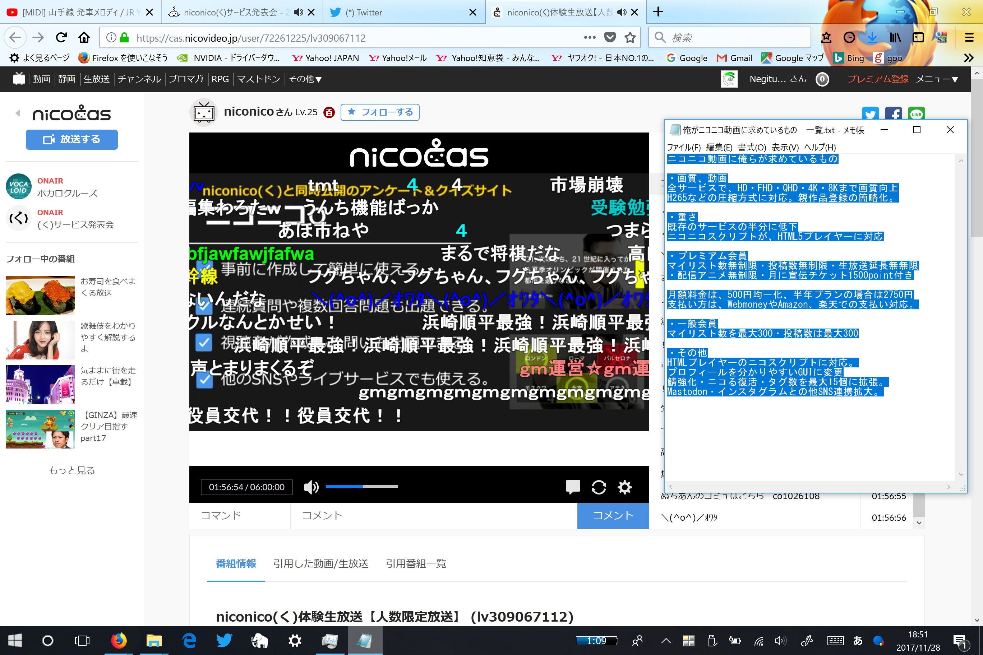The height and width of the screenshot is (655, 983).
Task: Switch to the Twitter tab
Action: click(404, 12)
